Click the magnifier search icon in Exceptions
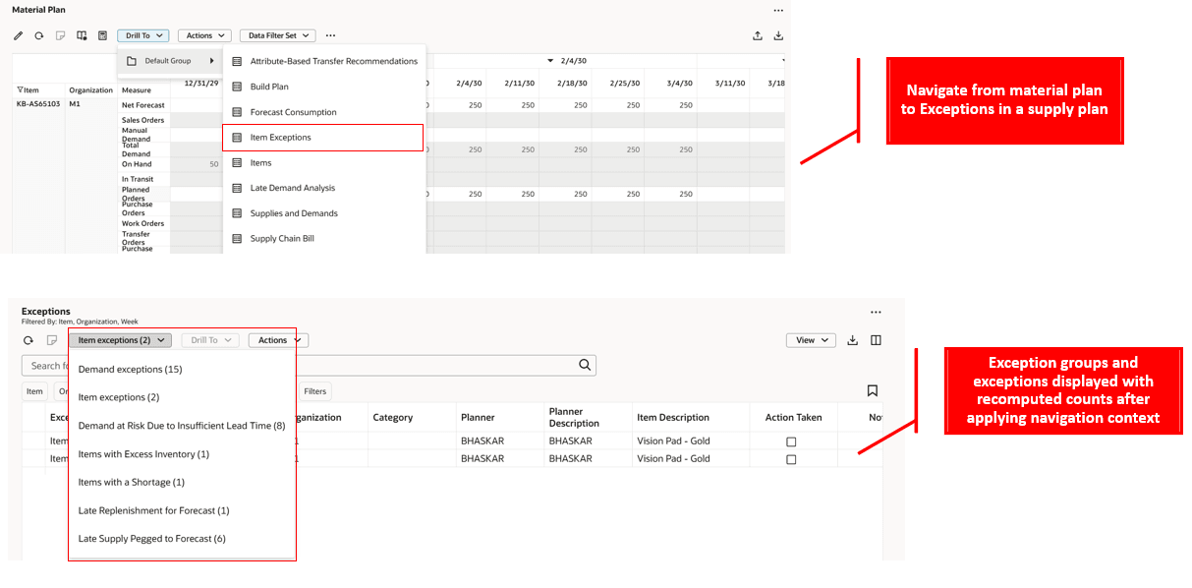 point(585,365)
